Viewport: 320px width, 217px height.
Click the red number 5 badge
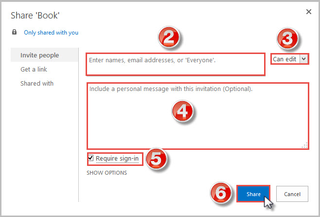coord(156,159)
